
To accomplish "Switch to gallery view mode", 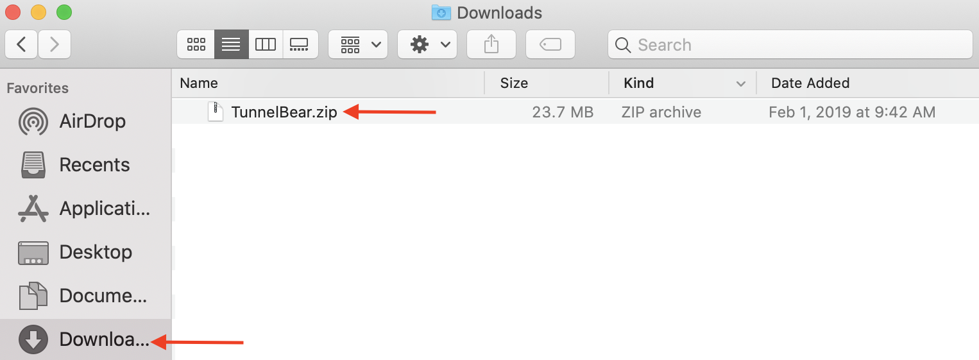I will tap(300, 44).
